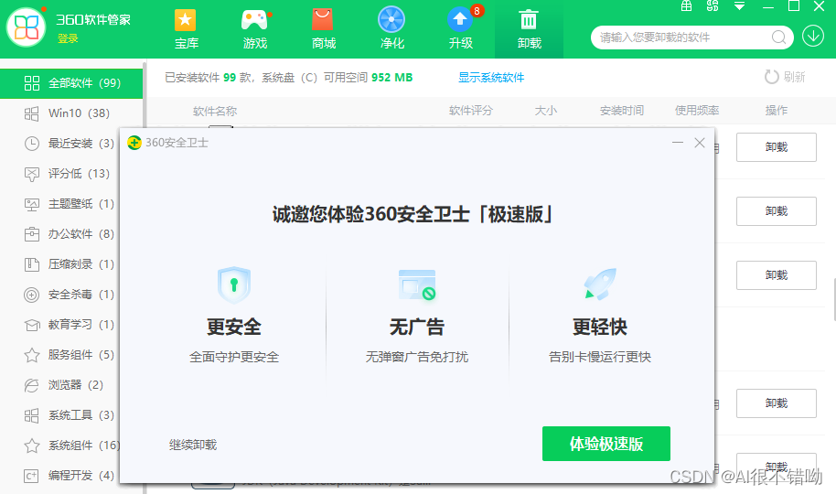Image resolution: width=836 pixels, height=494 pixels.
Task: Click 显示系统软件 link
Action: click(491, 78)
